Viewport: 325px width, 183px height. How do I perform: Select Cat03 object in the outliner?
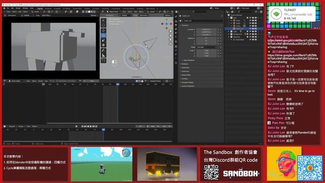[x=238, y=26]
